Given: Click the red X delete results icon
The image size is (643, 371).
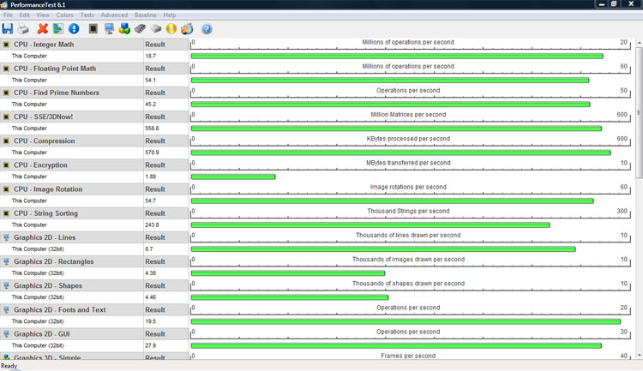Looking at the screenshot, I should 42,28.
